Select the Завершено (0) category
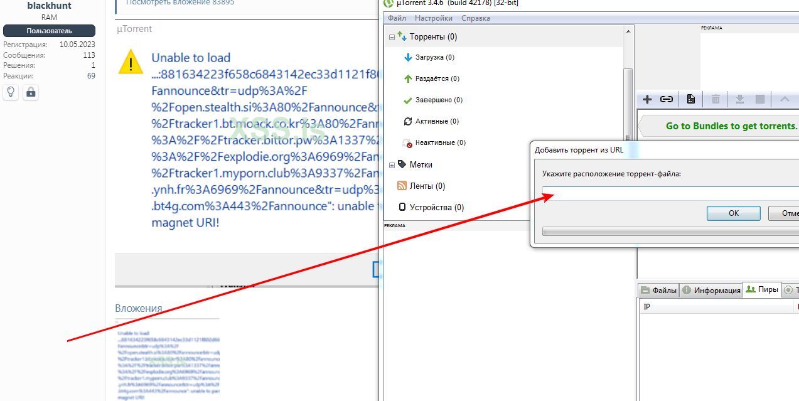 [x=432, y=100]
